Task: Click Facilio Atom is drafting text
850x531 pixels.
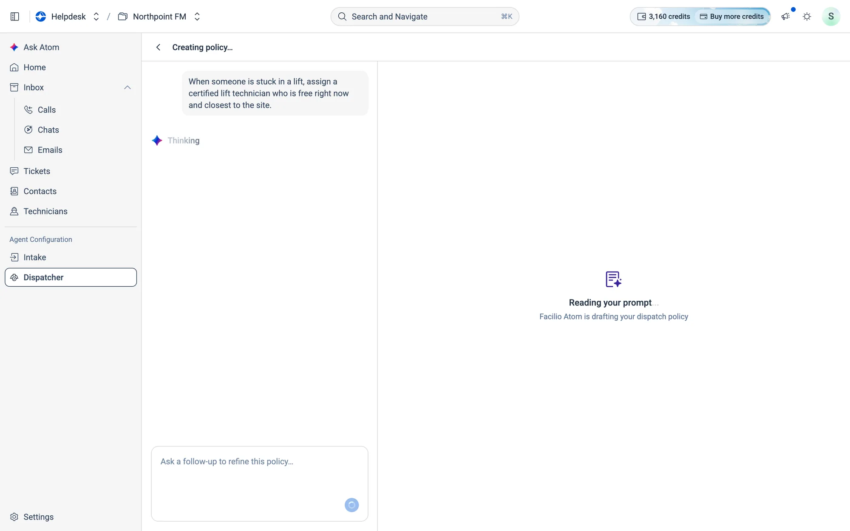Action: click(614, 316)
